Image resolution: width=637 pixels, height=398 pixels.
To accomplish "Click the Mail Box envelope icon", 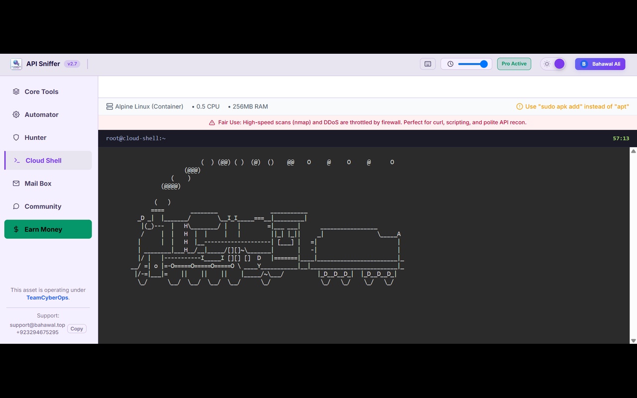I will (16, 183).
